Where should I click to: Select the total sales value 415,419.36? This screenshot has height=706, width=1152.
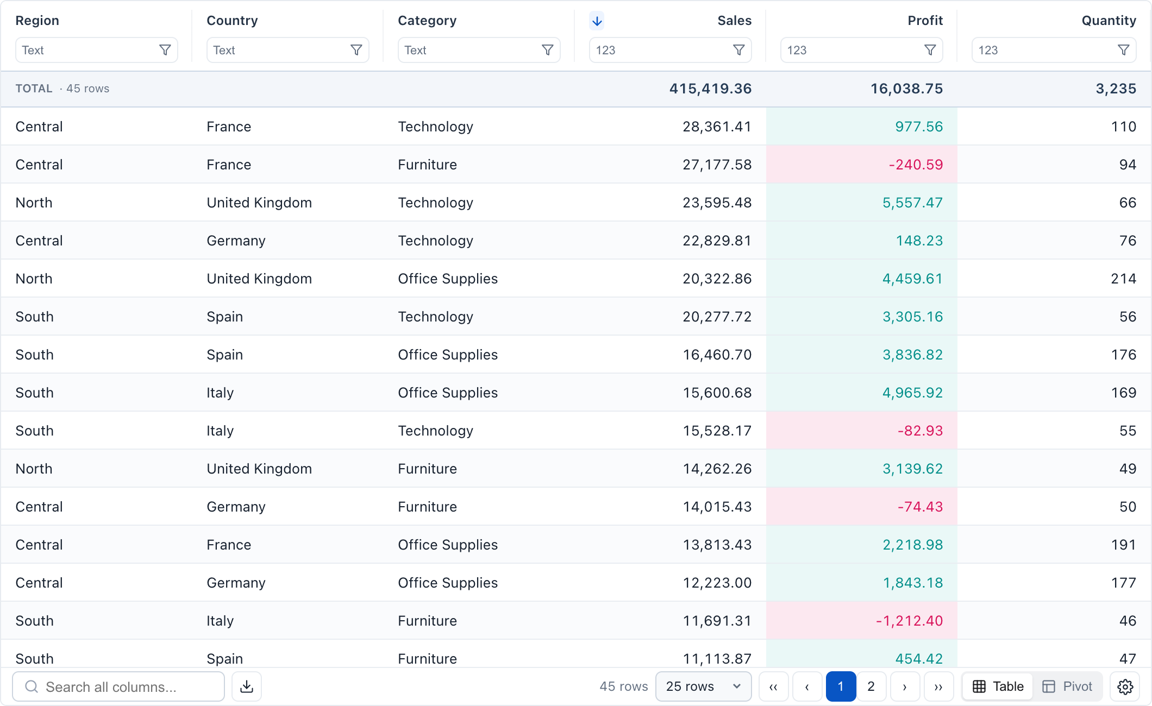[710, 89]
